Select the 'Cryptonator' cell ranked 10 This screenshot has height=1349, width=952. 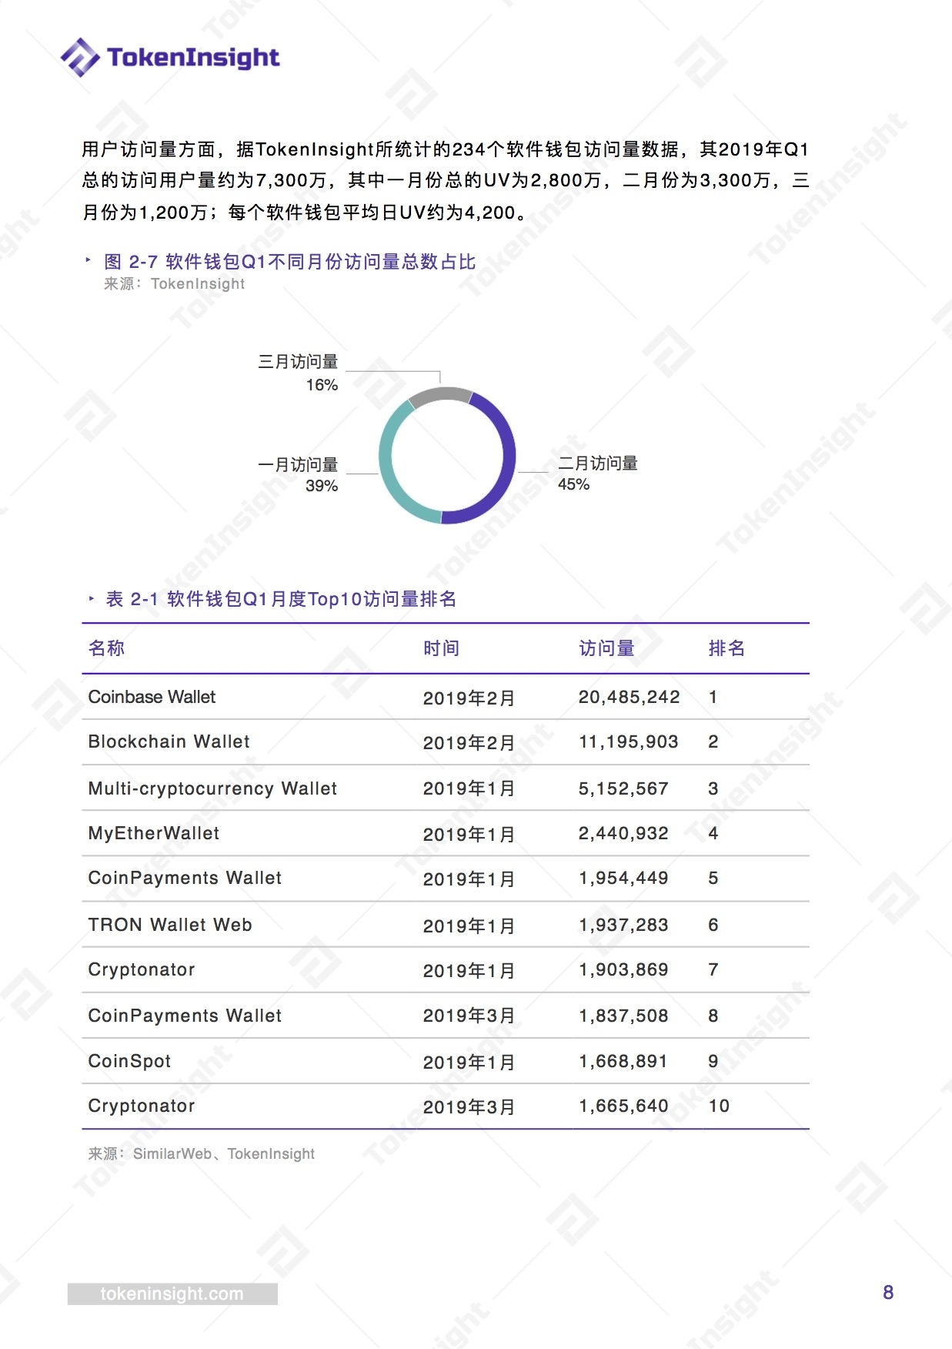(142, 1106)
